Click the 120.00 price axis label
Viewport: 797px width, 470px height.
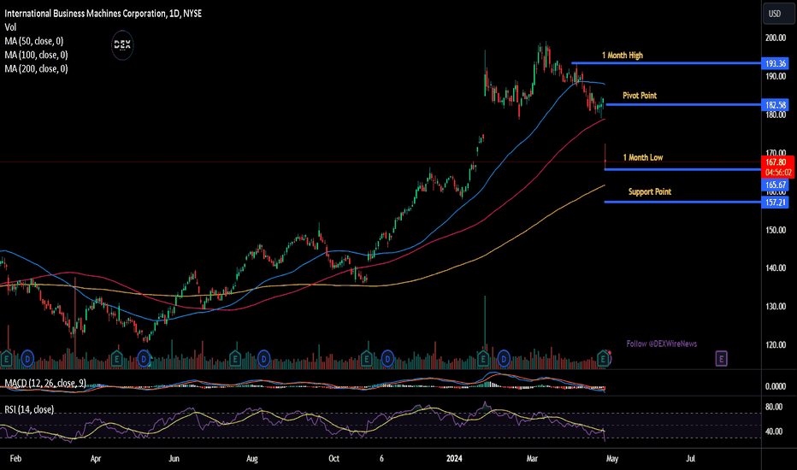coord(775,344)
